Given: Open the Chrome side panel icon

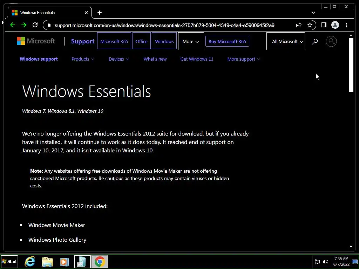Looking at the screenshot, I should (324, 25).
